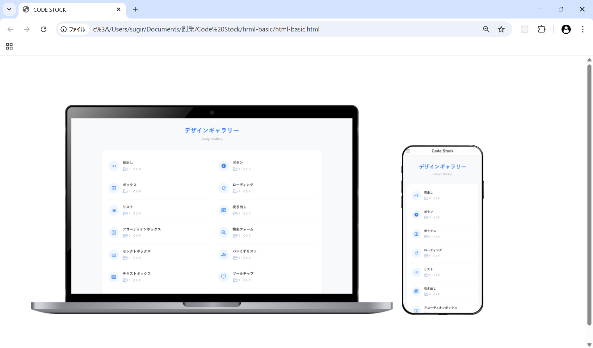
Task: Click the profile avatar icon in the toolbar
Action: coord(566,29)
